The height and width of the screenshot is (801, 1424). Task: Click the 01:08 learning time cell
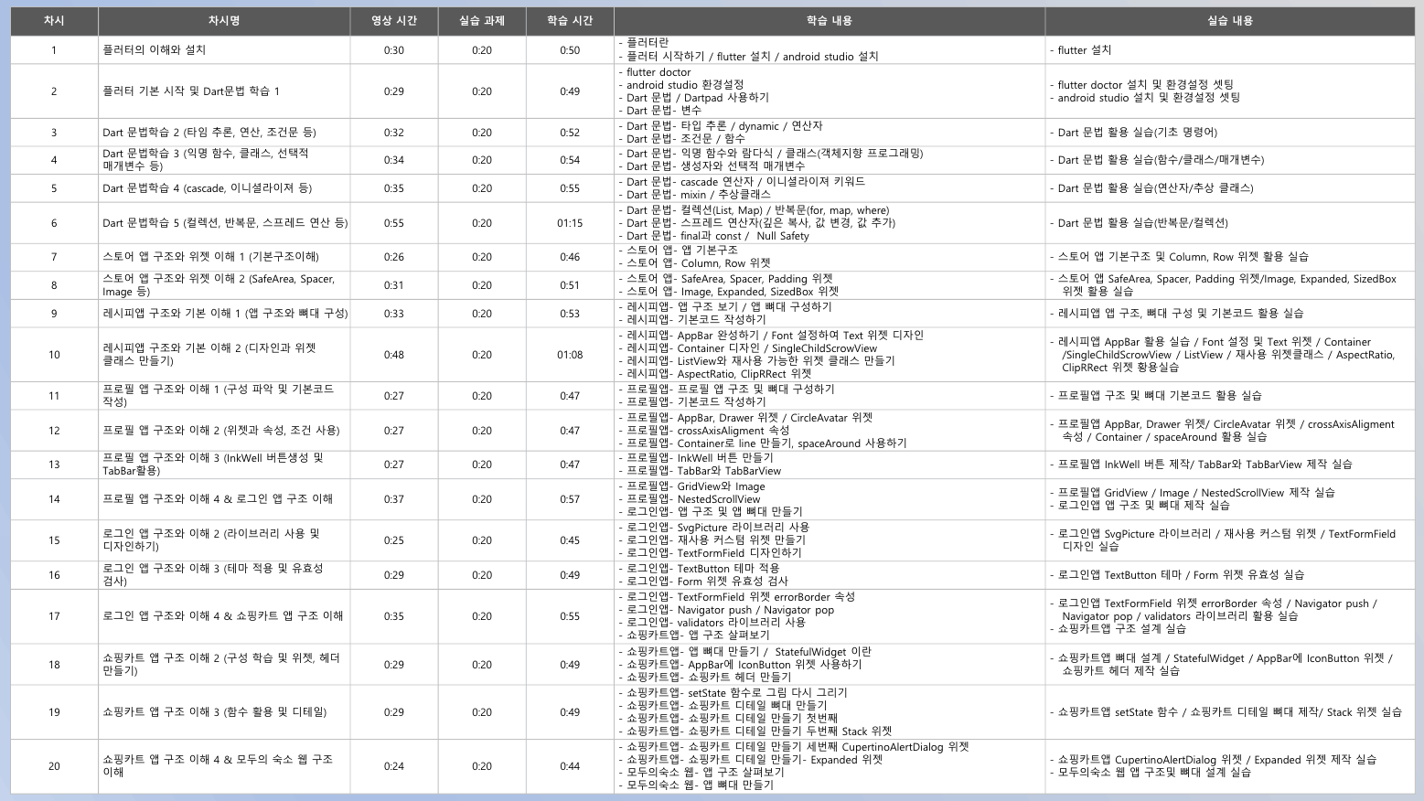(569, 355)
